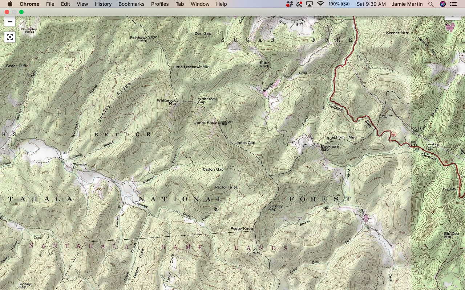Click the Buckhorn Gap label
Image resolution: width=465 pixels, height=290 pixels.
(330, 148)
